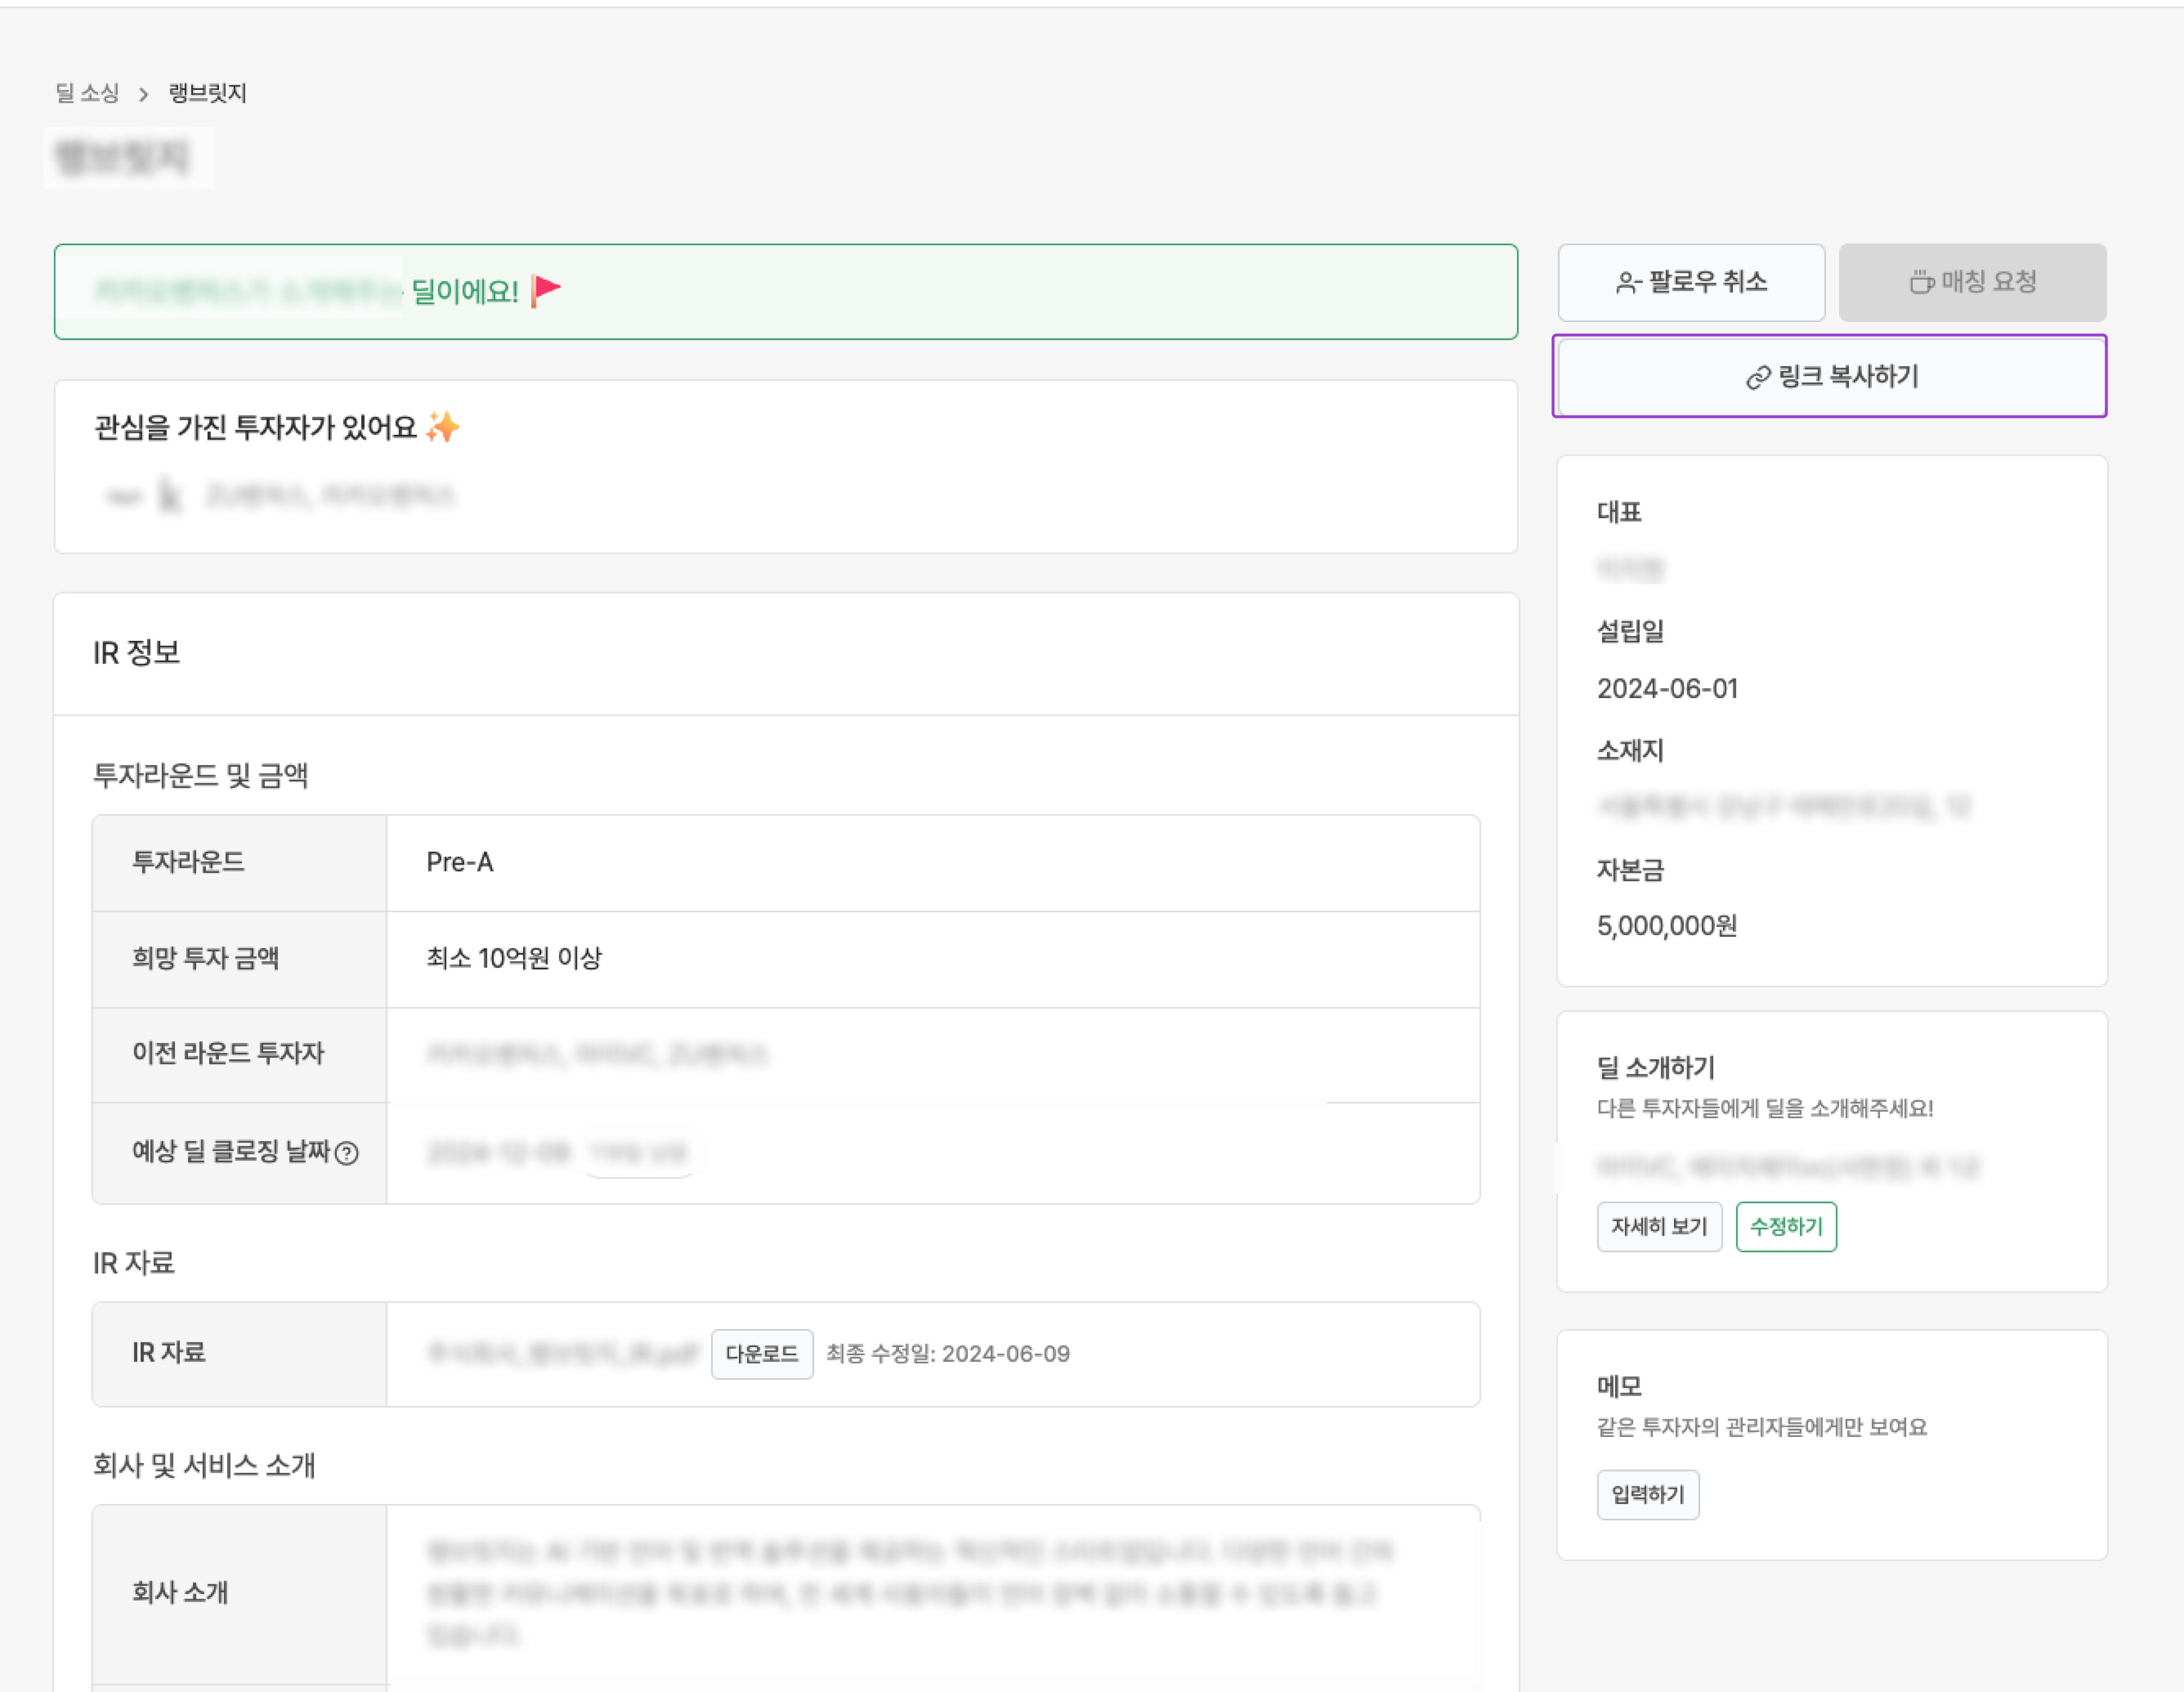Download the IR file via 다운로드 button
This screenshot has width=2184, height=1692.
(x=761, y=1354)
